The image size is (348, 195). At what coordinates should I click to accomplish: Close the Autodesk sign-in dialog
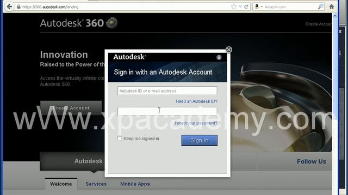pyautogui.click(x=228, y=49)
